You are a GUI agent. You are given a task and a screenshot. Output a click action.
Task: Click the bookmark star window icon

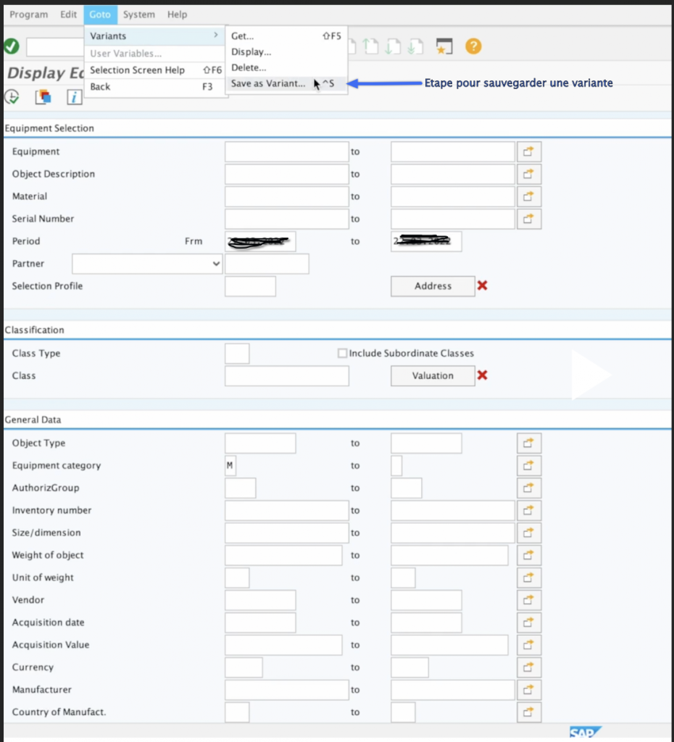point(444,46)
